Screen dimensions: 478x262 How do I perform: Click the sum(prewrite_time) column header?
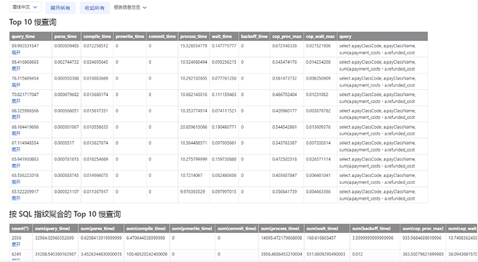point(193,228)
